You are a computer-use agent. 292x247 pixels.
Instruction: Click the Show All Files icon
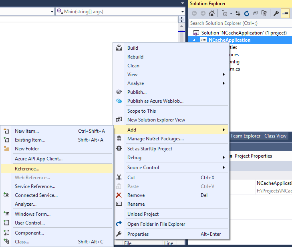[264, 13]
